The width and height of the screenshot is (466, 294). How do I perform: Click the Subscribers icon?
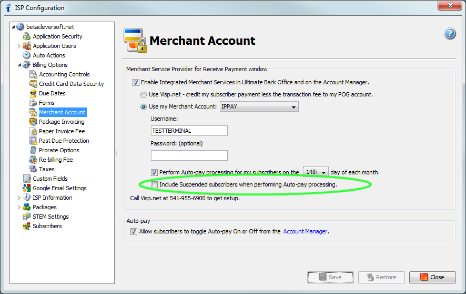[27, 226]
